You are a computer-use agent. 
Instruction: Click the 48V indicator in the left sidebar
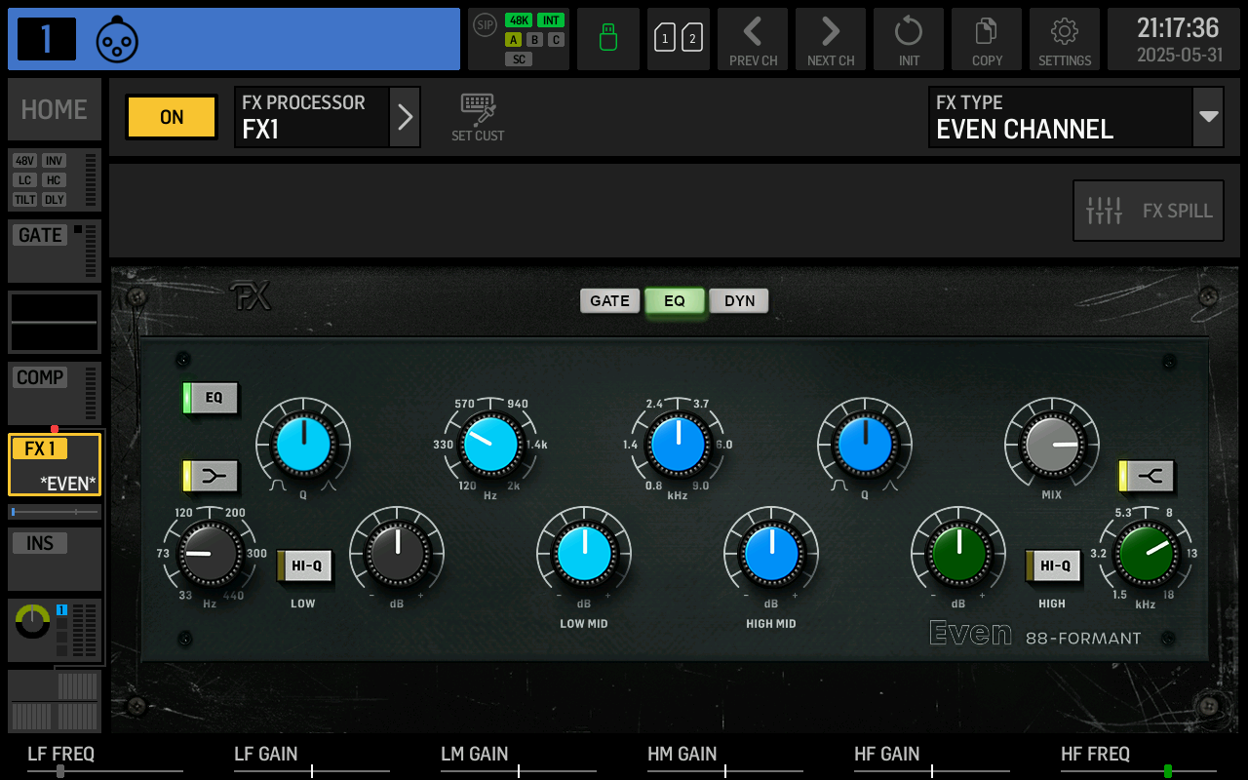tap(24, 162)
